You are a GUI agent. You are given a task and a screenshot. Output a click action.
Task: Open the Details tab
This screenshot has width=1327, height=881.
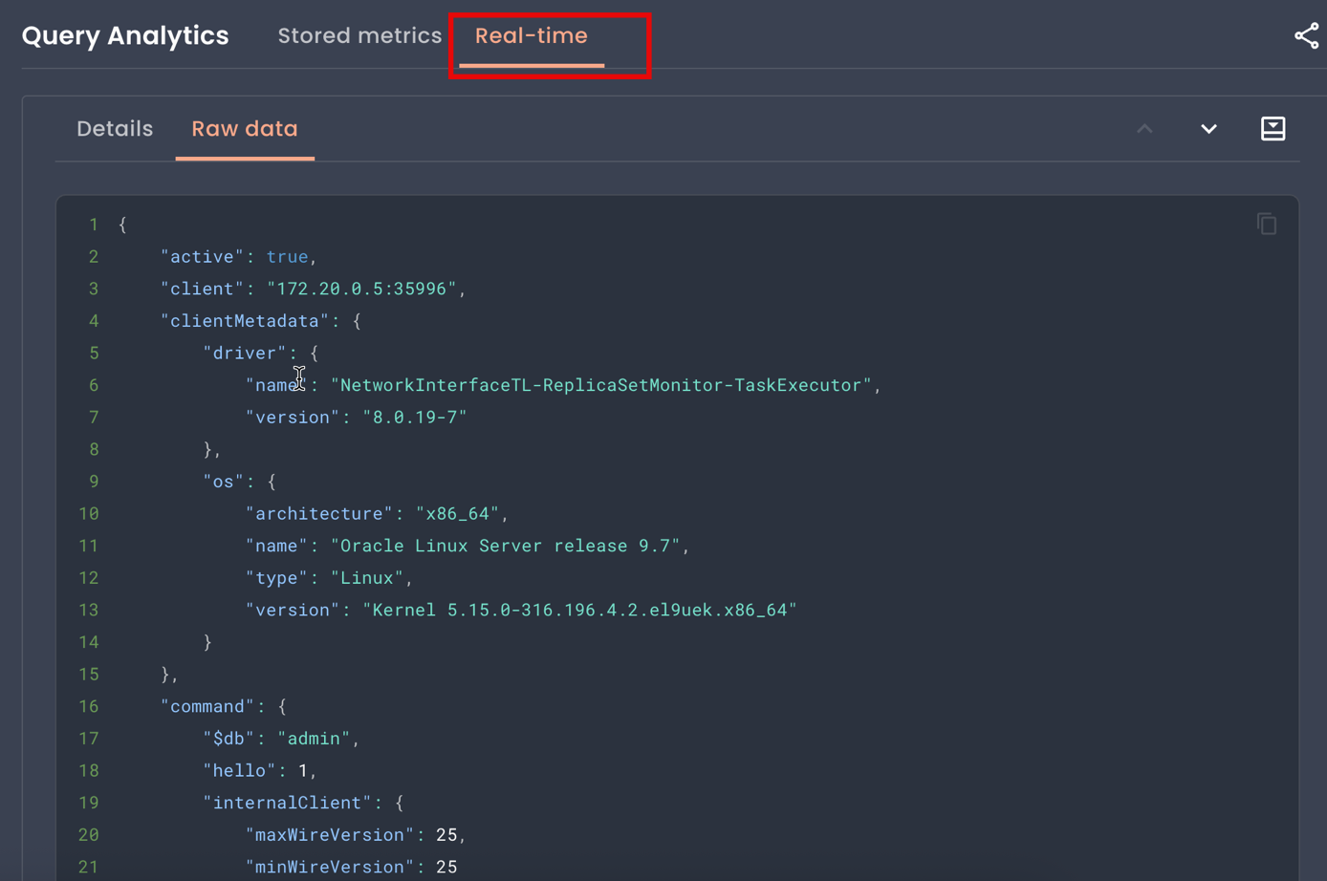pyautogui.click(x=115, y=129)
